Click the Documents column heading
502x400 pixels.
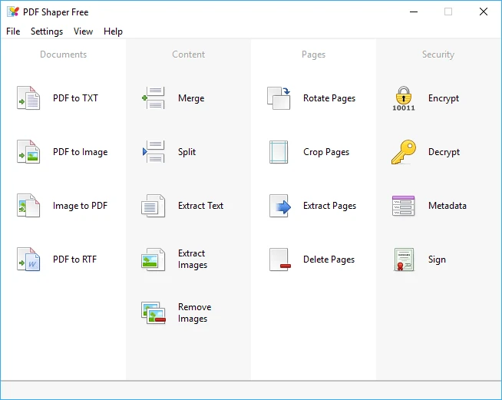pyautogui.click(x=64, y=55)
